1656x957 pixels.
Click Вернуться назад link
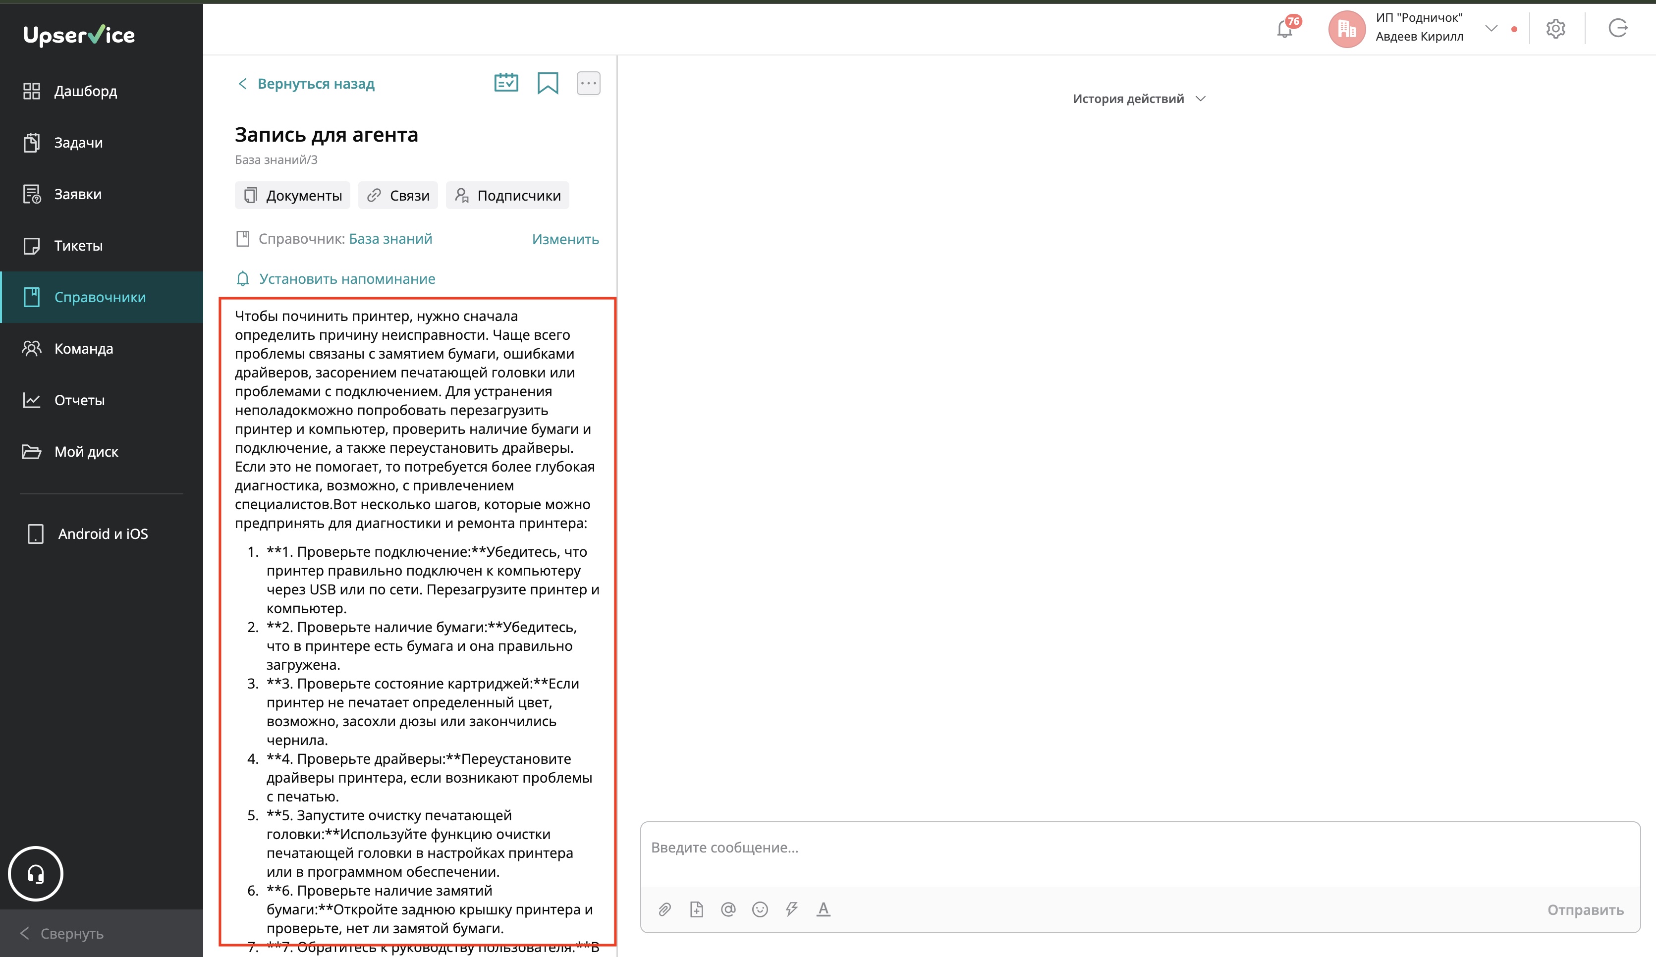click(306, 84)
